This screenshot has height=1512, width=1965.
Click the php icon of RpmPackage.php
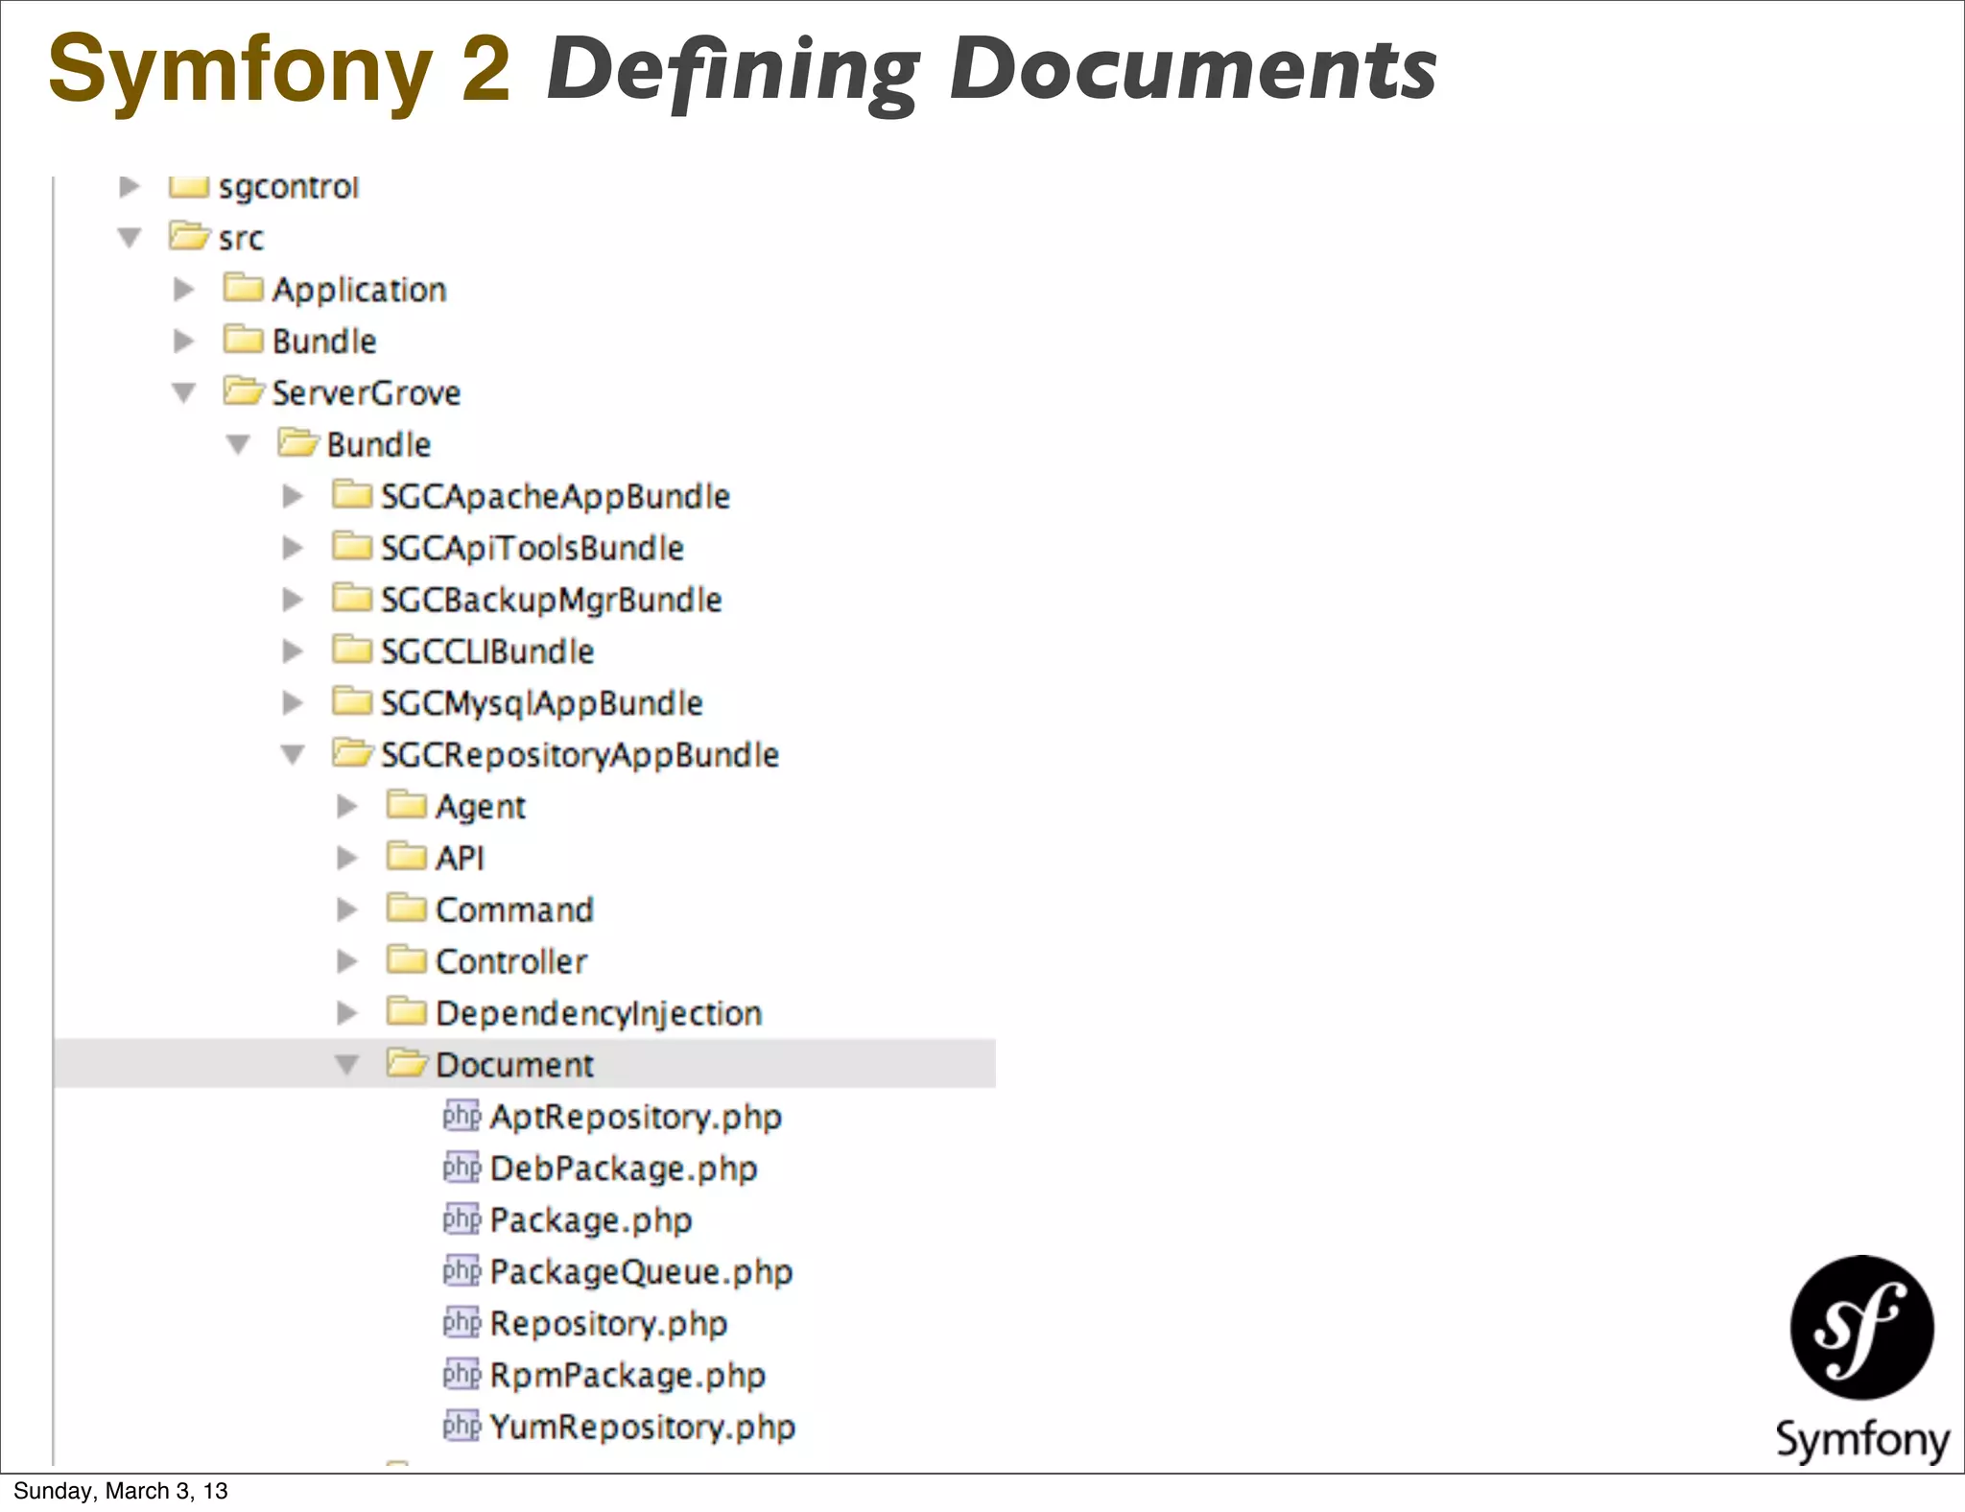(462, 1375)
